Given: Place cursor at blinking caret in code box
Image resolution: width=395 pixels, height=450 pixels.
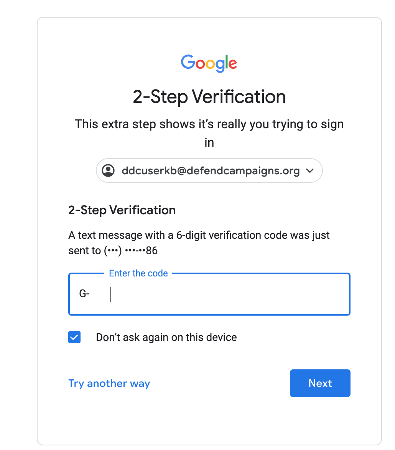Looking at the screenshot, I should pyautogui.click(x=111, y=294).
